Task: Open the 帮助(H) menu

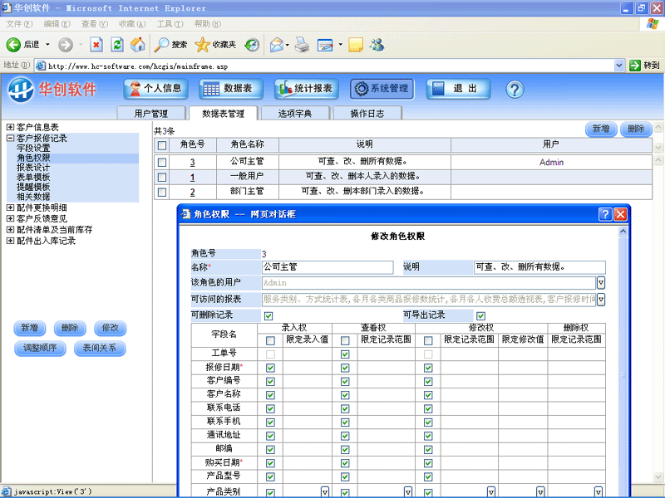Action: pyautogui.click(x=207, y=24)
